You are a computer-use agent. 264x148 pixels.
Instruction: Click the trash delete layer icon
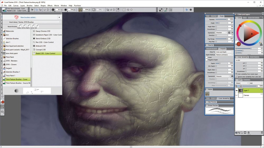pos(262,132)
